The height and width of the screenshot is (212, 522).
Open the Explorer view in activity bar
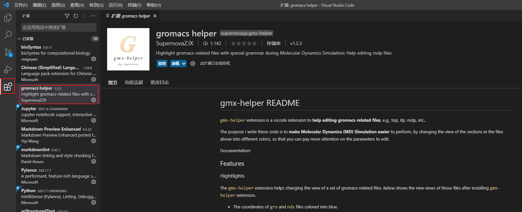pos(8,18)
